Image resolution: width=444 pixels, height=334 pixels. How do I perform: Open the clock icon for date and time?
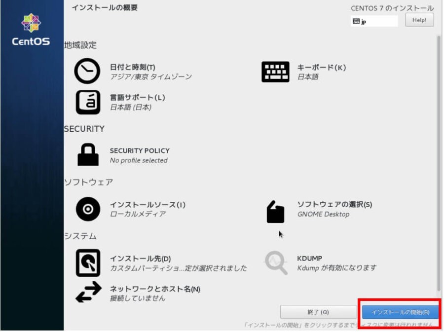(87, 71)
